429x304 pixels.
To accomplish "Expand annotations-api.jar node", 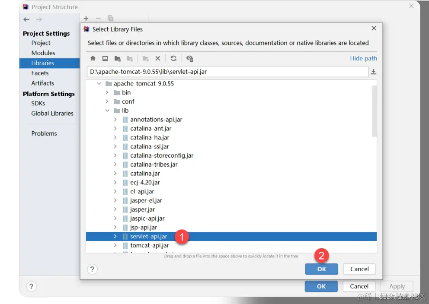I will (115, 119).
